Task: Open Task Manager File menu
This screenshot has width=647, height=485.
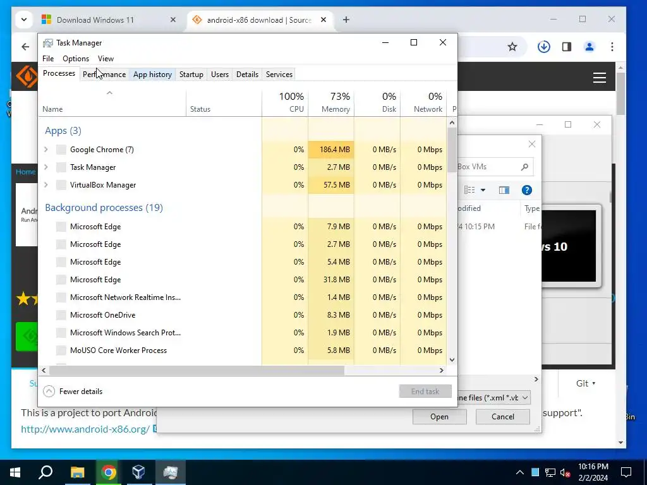Action: pyautogui.click(x=48, y=59)
